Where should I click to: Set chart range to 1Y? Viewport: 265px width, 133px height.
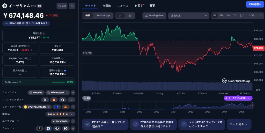click(234, 16)
